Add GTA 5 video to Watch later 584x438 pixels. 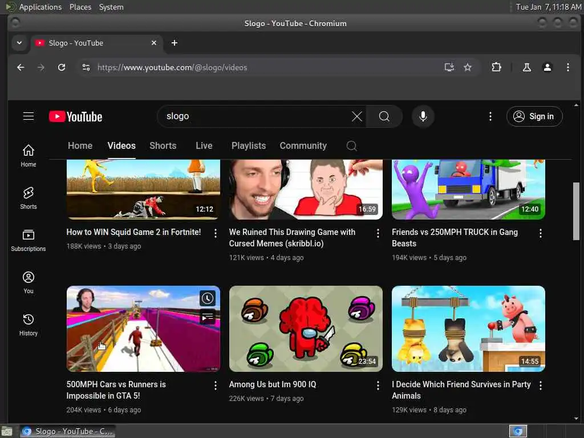(x=208, y=298)
